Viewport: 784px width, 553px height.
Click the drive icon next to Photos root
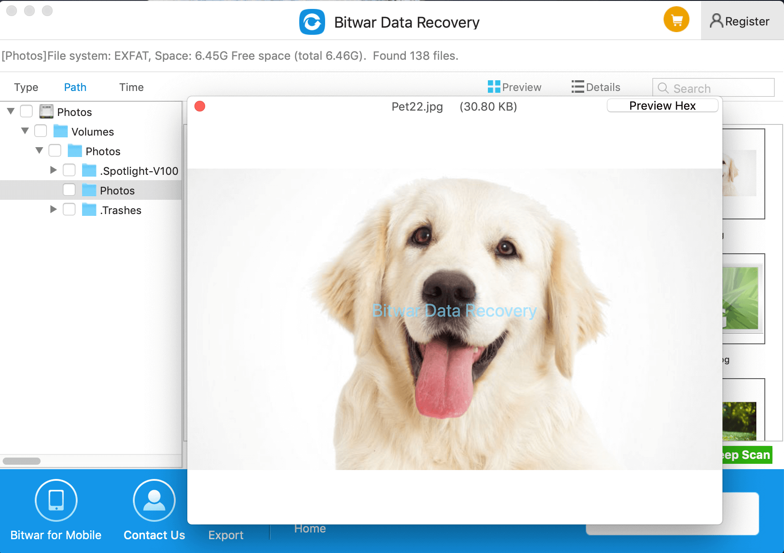46,111
